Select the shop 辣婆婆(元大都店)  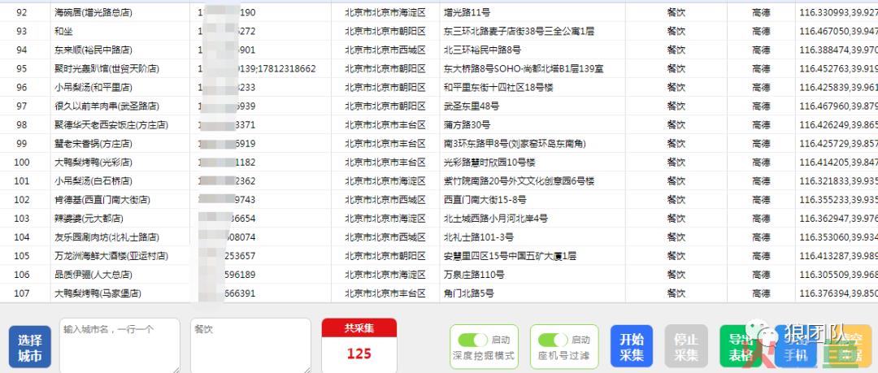[x=89, y=219]
